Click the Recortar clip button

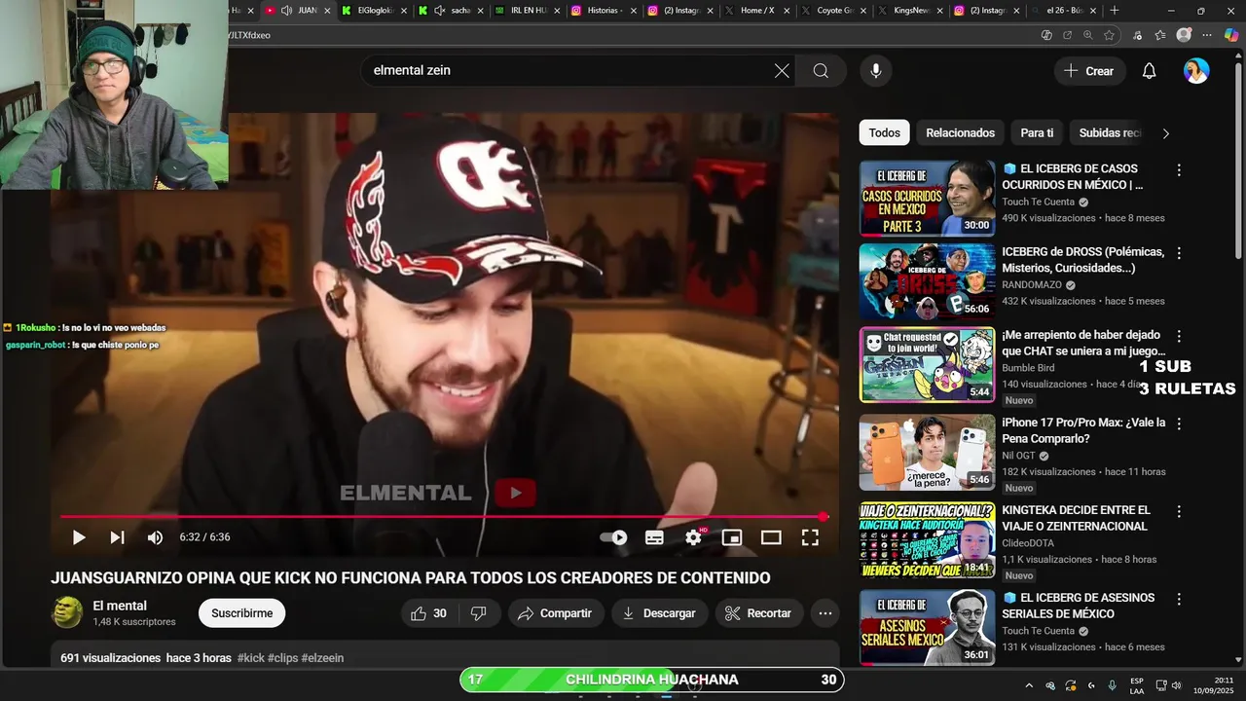pyautogui.click(x=758, y=613)
